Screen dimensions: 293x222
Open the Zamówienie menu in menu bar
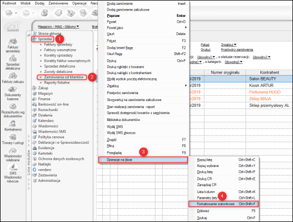tap(58, 3)
